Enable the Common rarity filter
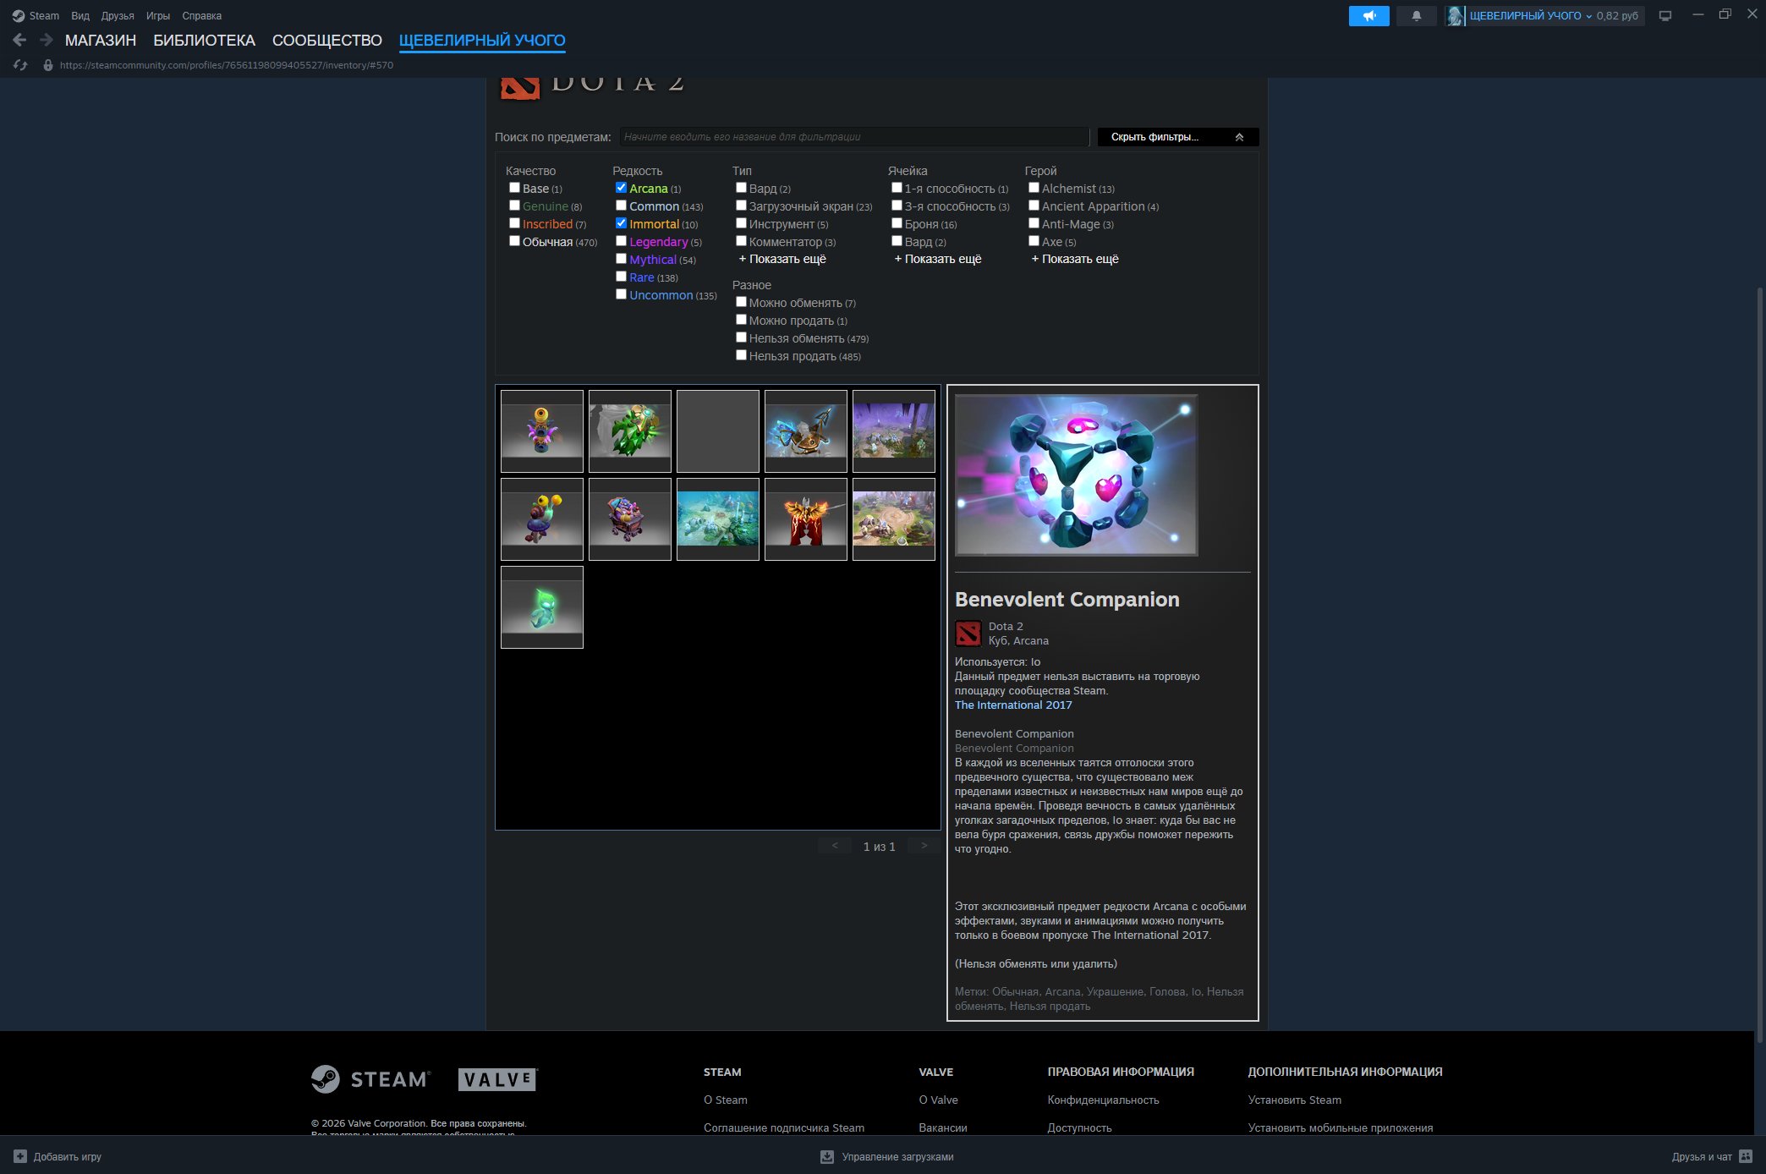Screen dimensions: 1766x1174 (x=621, y=206)
